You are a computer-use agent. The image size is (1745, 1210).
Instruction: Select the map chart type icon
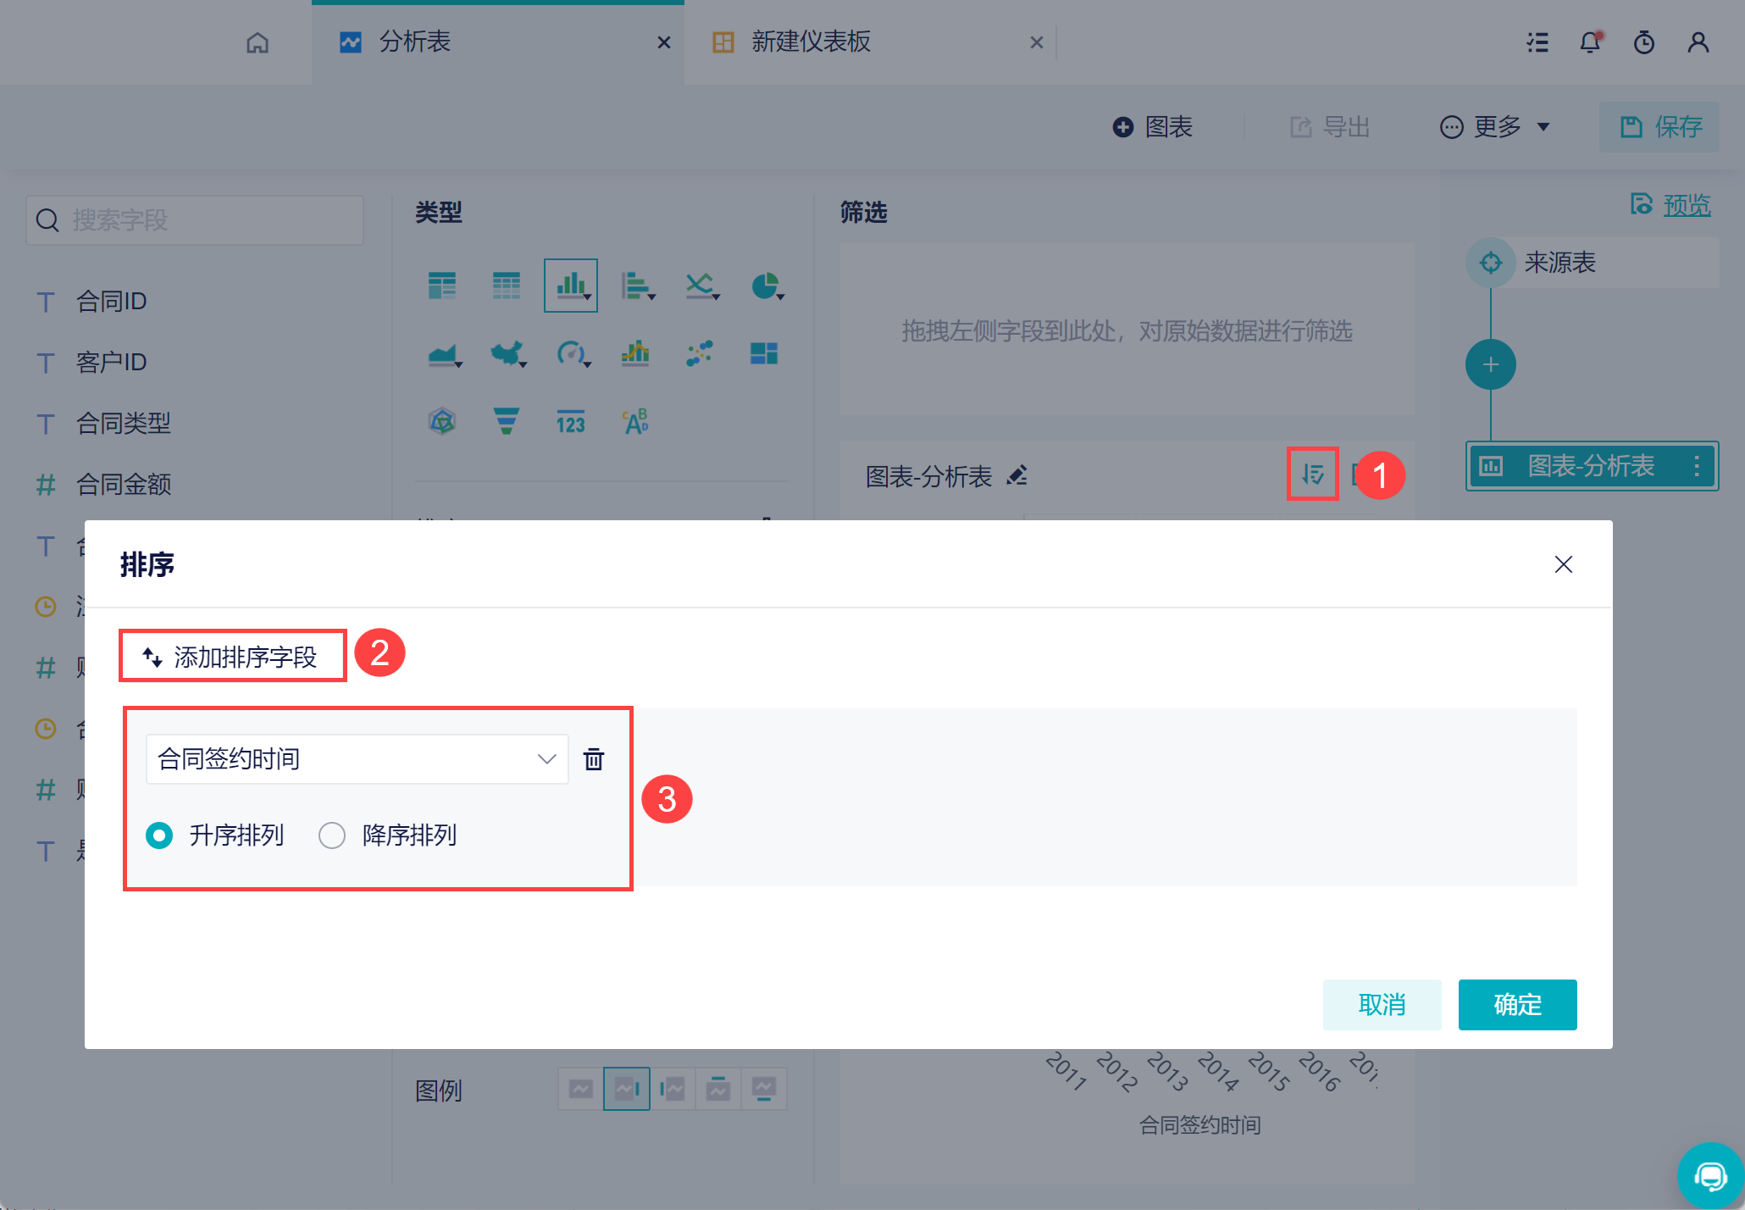(x=506, y=353)
